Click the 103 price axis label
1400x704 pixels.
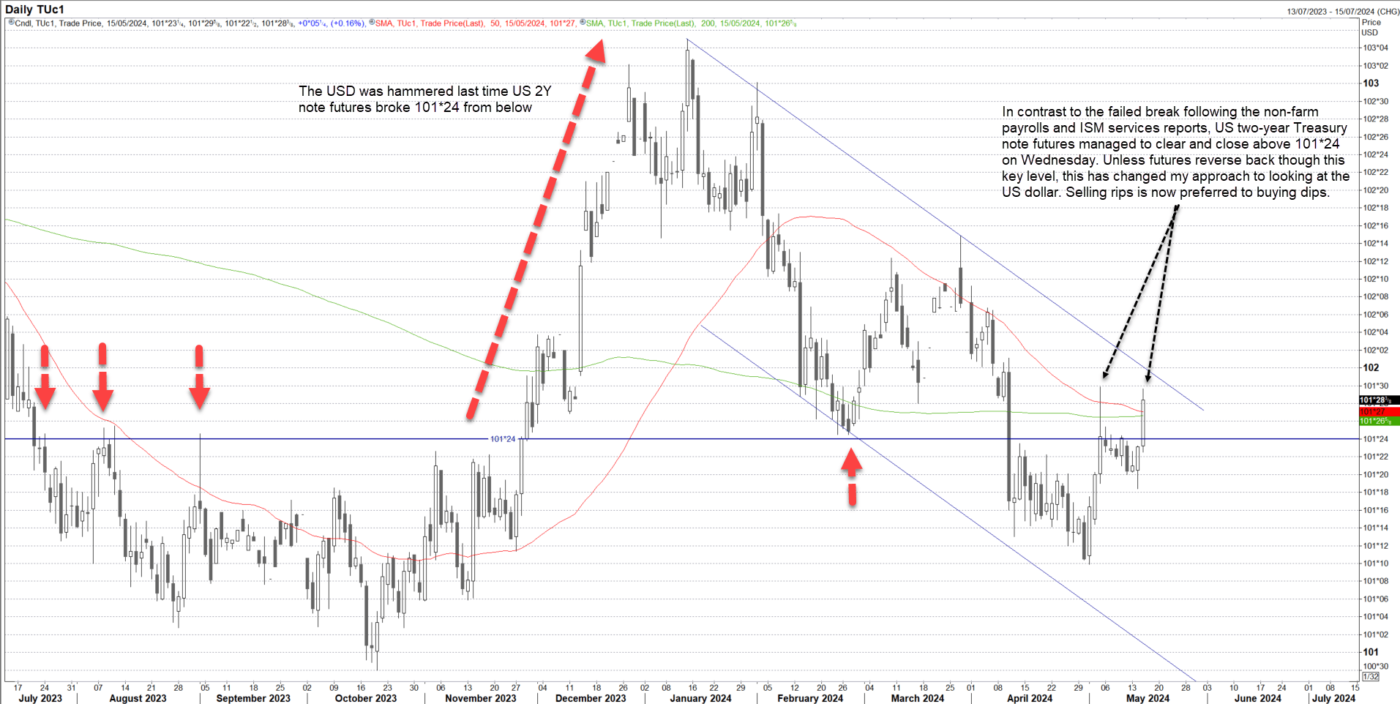coord(1371,83)
